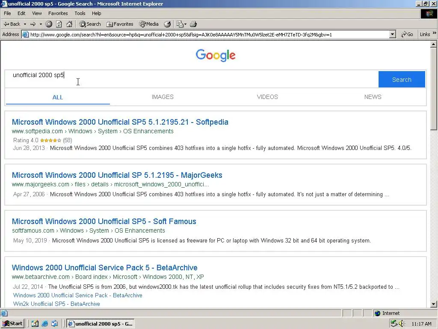
Task: Open the Back history dropdown arrow
Action: [x=25, y=24]
